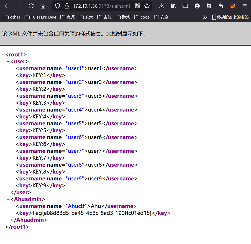Open the red proxy extension icon
This screenshot has width=251, height=244.
[x=233, y=6]
